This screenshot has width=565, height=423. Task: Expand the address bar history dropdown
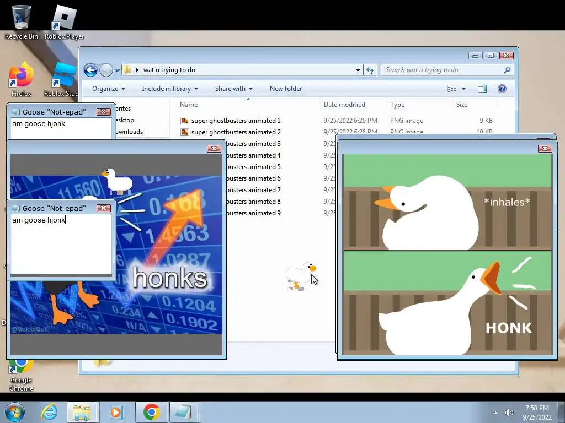pyautogui.click(x=358, y=70)
